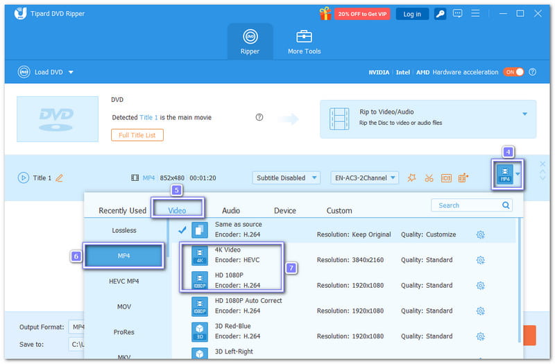Click the format Search input field
555x364 pixels.
coord(465,205)
